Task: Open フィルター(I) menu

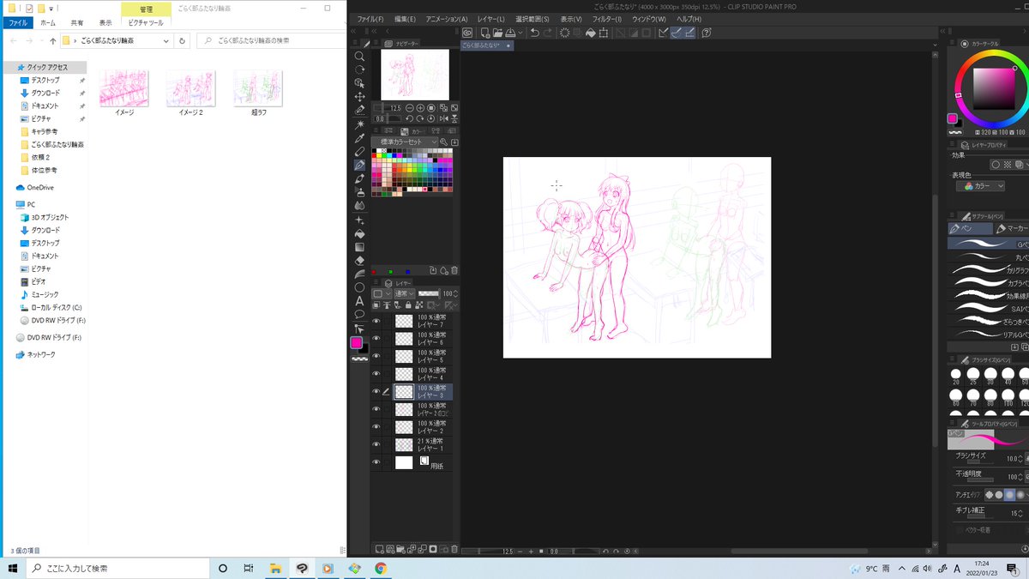Action: [x=607, y=19]
